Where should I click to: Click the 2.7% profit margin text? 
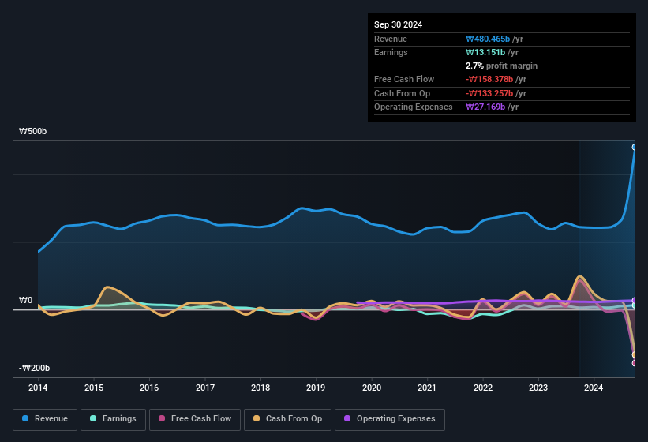[x=501, y=66]
